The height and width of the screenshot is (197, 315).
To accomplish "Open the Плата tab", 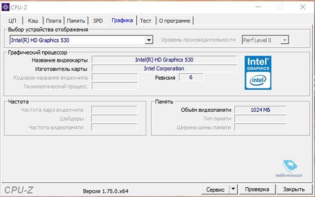I will (x=54, y=21).
